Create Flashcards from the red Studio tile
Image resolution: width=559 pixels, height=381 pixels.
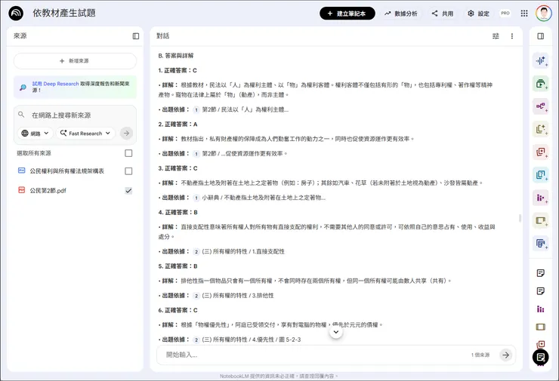(540, 152)
